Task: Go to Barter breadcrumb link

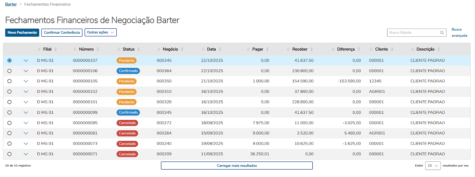Action: (x=11, y=4)
